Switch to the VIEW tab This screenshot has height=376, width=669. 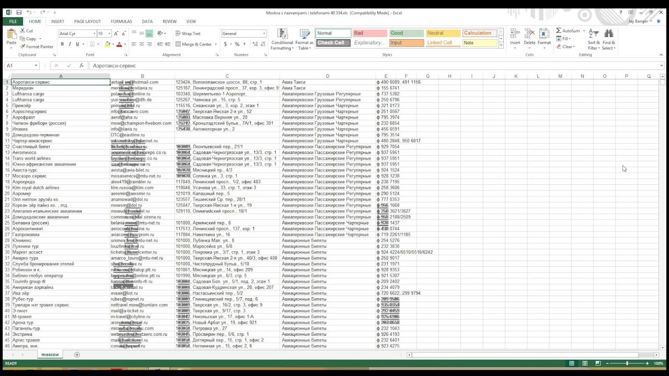tap(191, 21)
